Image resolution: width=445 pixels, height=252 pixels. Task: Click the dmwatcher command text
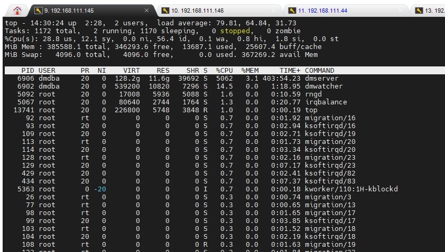coord(324,86)
